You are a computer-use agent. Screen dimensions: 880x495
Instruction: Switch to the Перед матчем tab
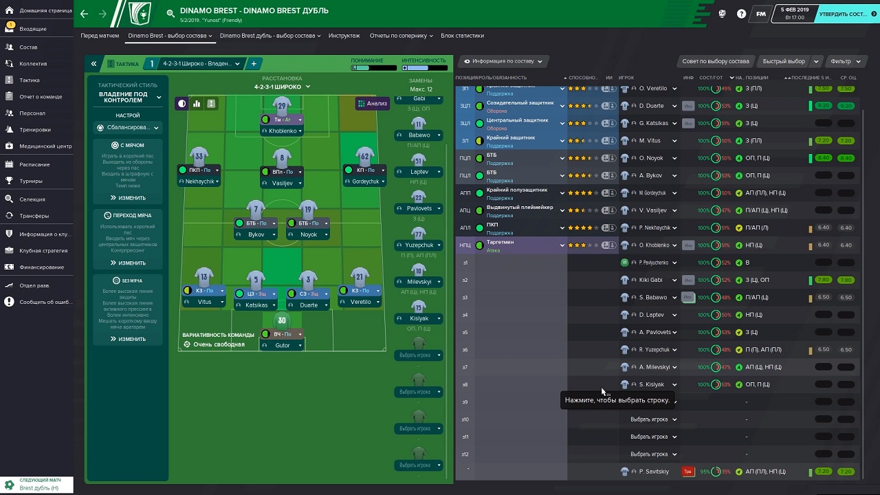pyautogui.click(x=100, y=36)
